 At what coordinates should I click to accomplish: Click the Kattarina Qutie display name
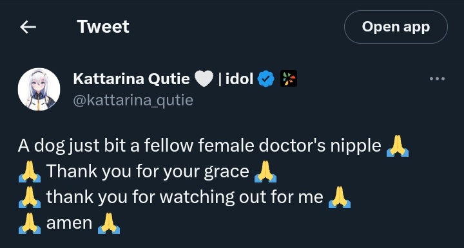131,79
